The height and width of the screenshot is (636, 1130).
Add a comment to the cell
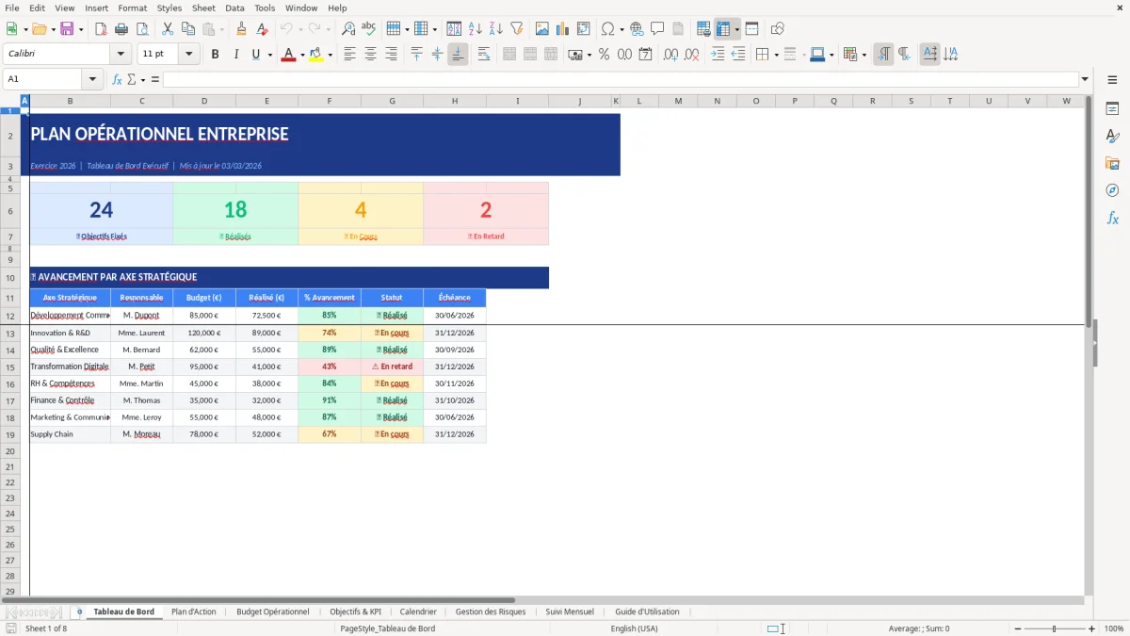click(657, 27)
